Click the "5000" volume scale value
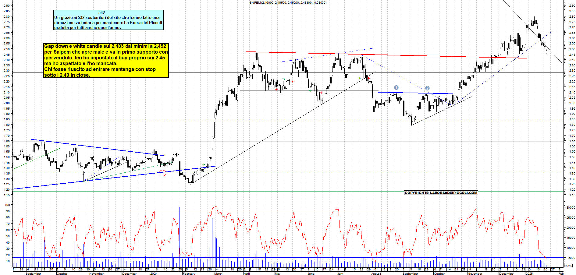The height and width of the screenshot is (275, 576). 572,258
